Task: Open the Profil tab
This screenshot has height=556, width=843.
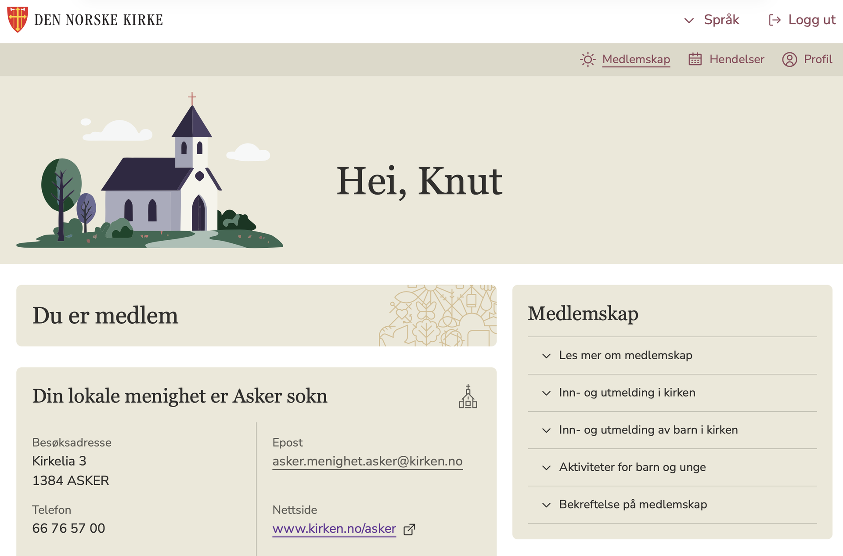Action: [x=818, y=59]
